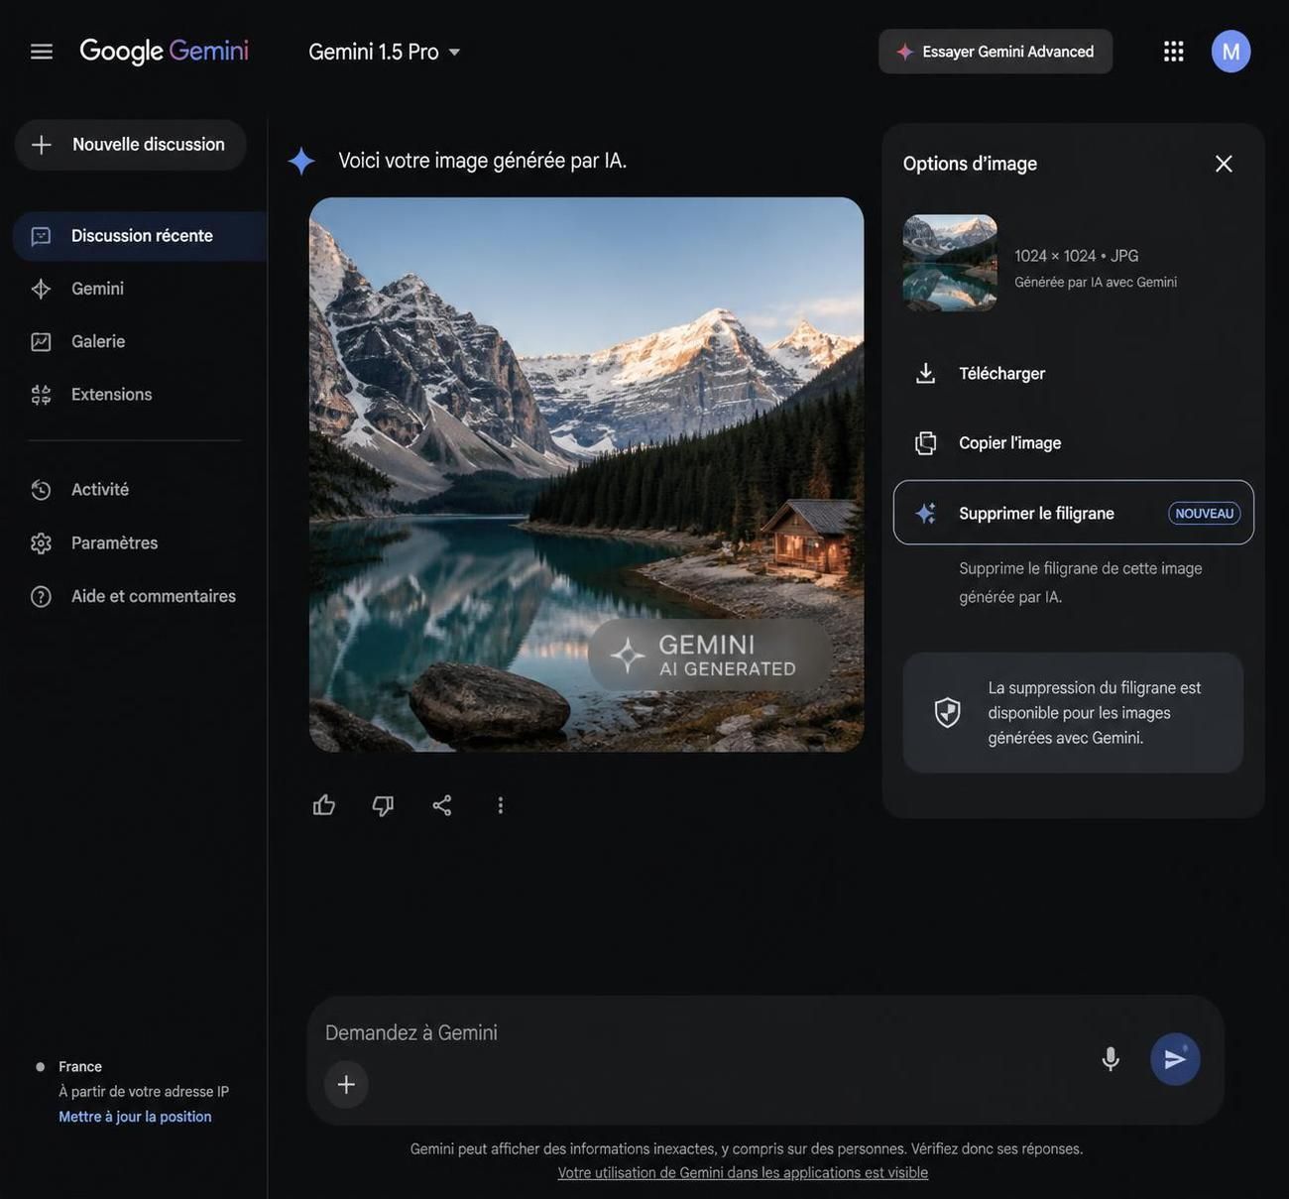Click the NOUVEAU badge
This screenshot has height=1199, width=1289.
click(1205, 514)
